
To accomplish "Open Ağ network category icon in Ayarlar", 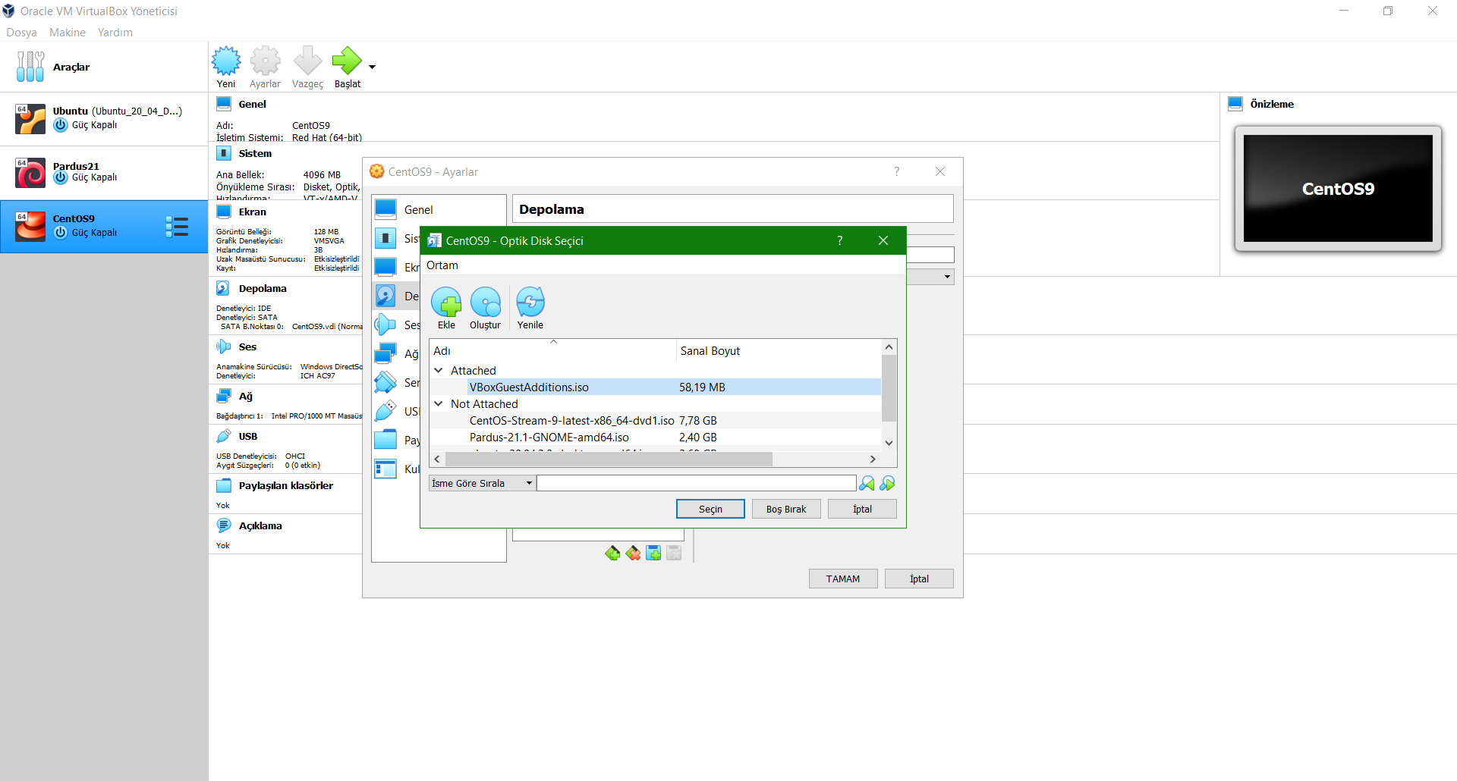I will (x=385, y=353).
